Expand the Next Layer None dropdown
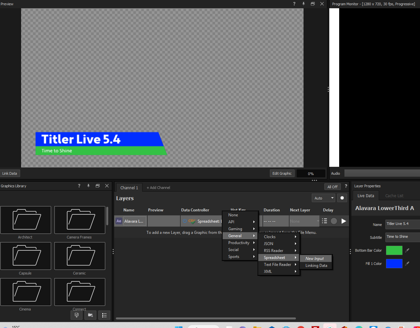The image size is (420, 328). coord(304,221)
